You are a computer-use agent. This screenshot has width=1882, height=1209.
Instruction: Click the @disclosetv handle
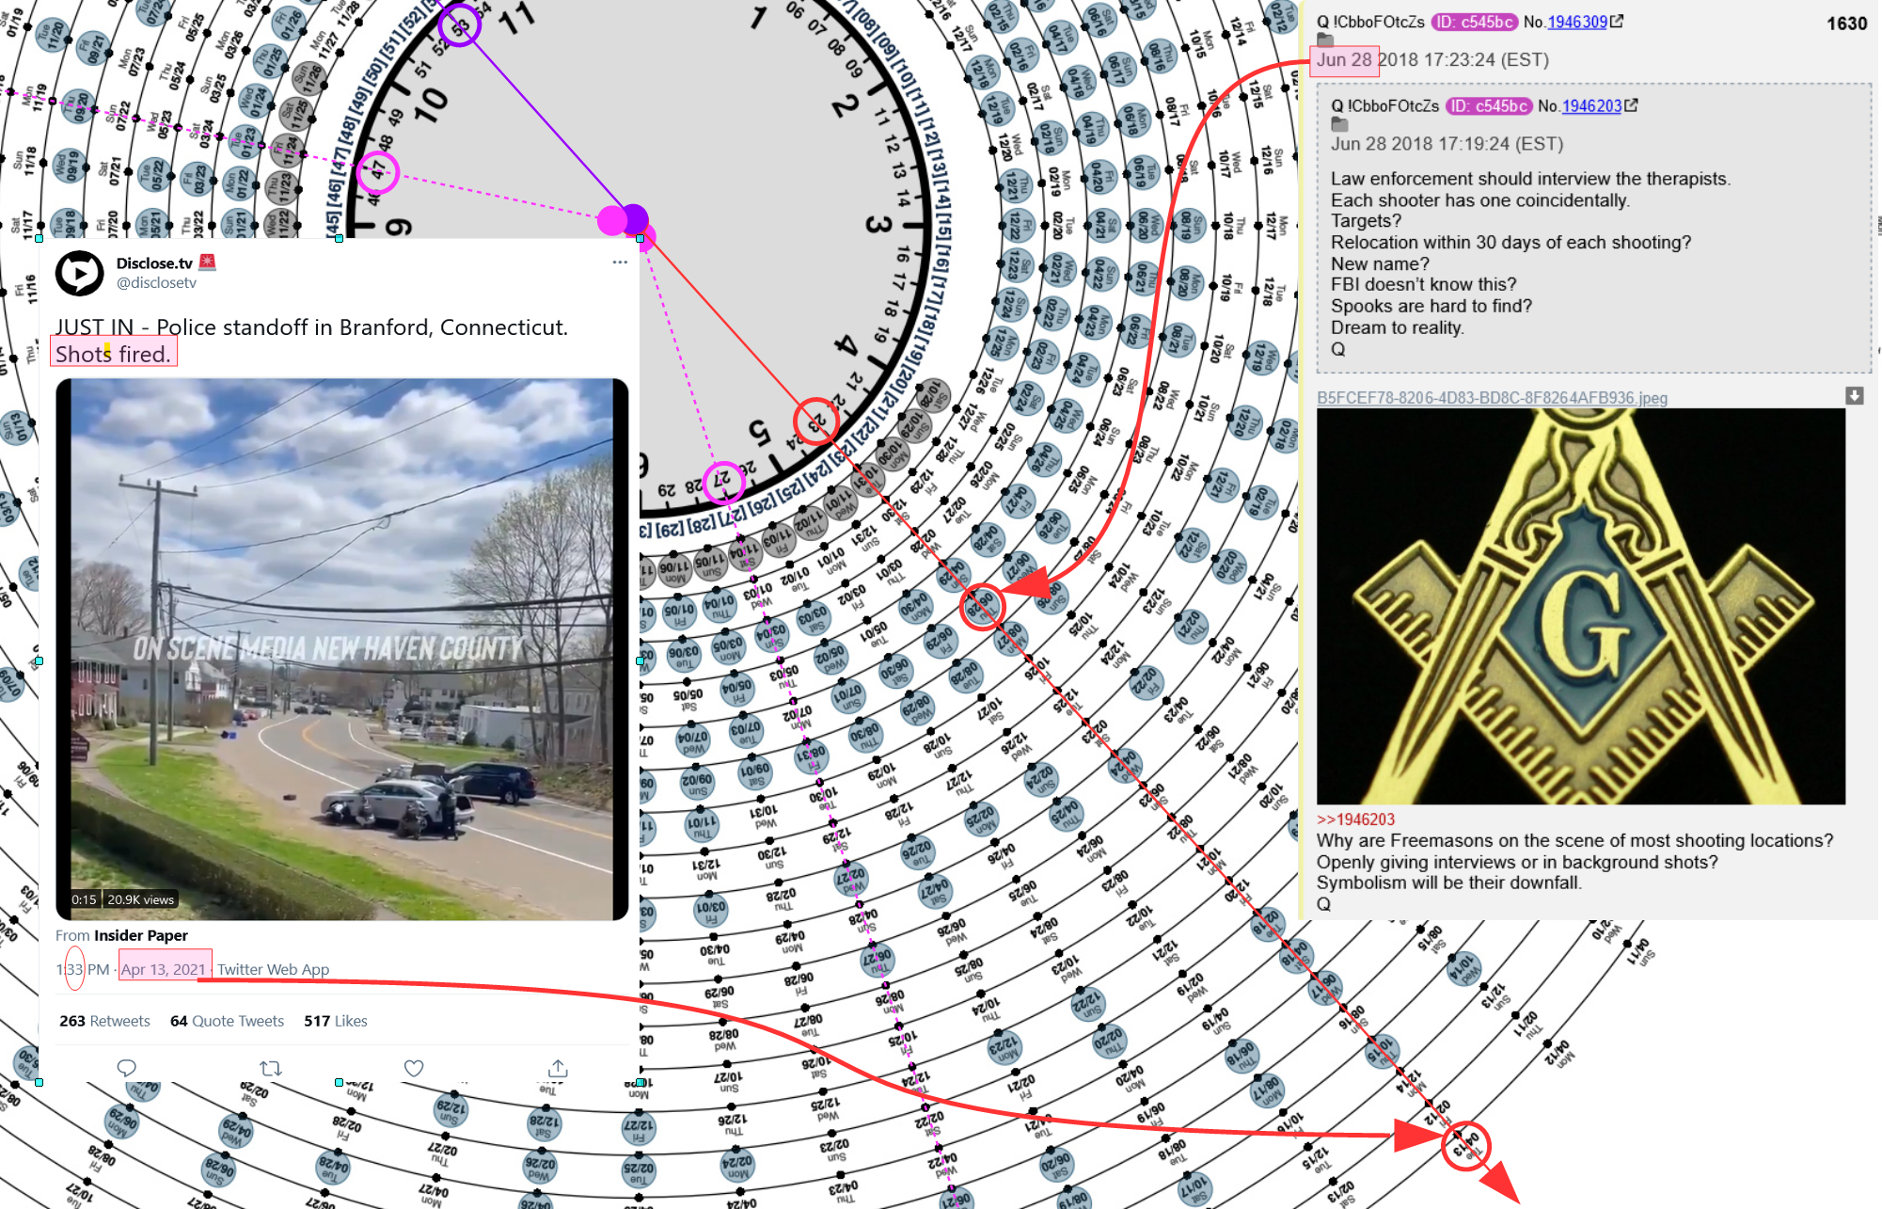[156, 283]
